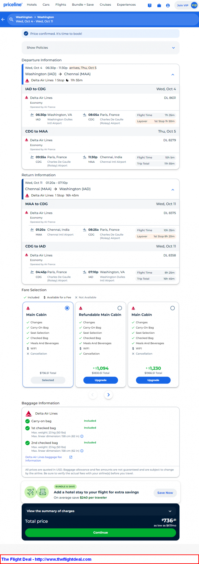Open the account profile icon
The image size is (199, 564).
(x=168, y=5)
